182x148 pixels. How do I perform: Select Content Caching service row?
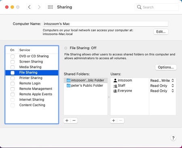[32, 105]
